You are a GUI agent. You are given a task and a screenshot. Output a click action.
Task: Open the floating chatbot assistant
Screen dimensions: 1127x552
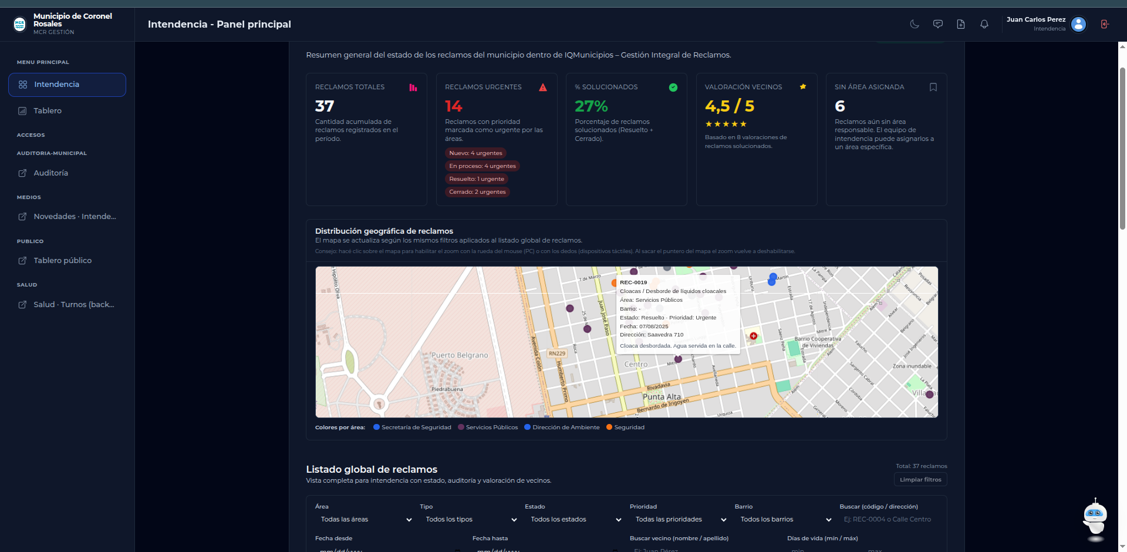pyautogui.click(x=1094, y=520)
